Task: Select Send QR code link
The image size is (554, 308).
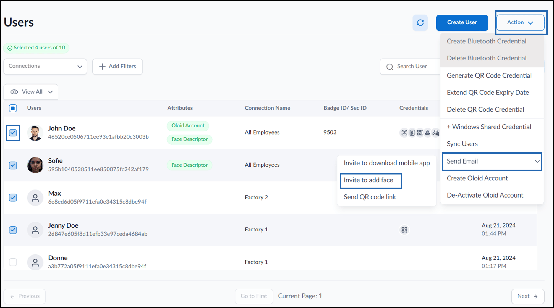Action: (370, 197)
